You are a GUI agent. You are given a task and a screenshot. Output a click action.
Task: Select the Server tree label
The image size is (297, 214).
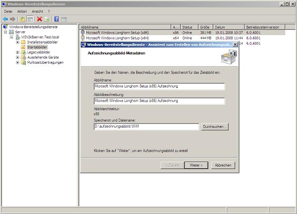tap(20, 32)
